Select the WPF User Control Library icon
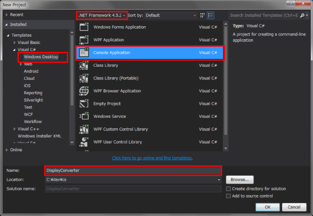Viewport: 313px width, 216px height. coord(84,142)
